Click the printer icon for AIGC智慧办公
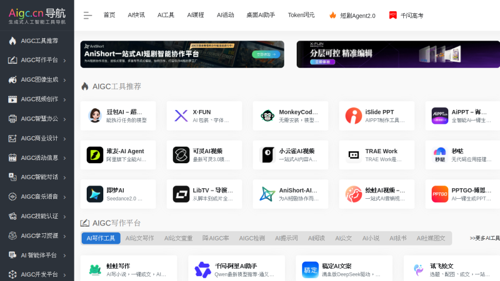Image resolution: width=500 pixels, height=281 pixels. pos(12,119)
